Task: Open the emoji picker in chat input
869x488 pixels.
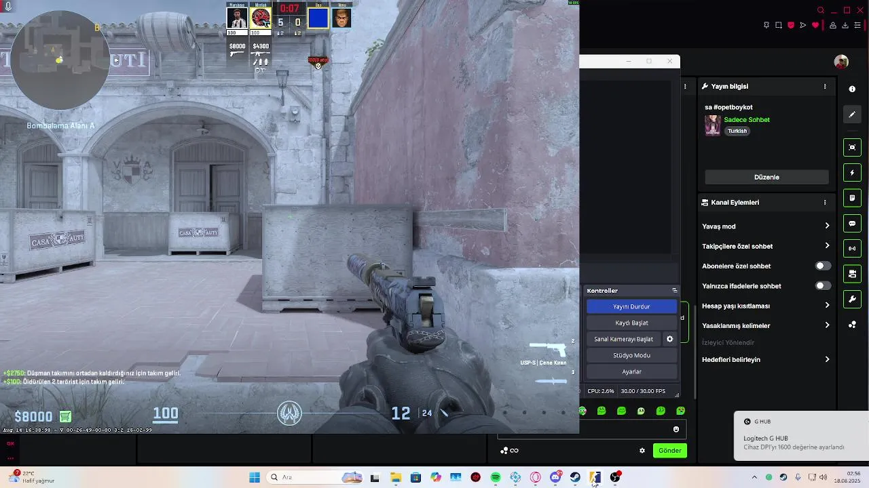Action: click(676, 429)
